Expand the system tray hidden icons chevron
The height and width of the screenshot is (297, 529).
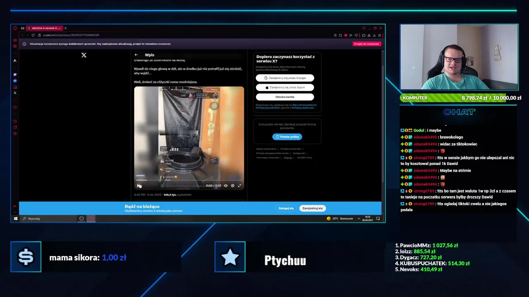359,219
